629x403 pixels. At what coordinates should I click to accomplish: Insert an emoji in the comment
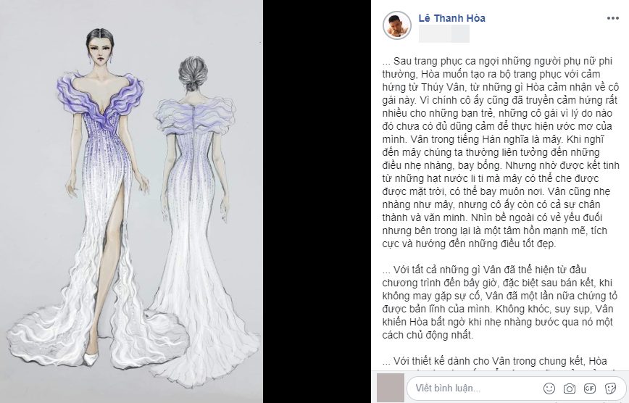[549, 389]
